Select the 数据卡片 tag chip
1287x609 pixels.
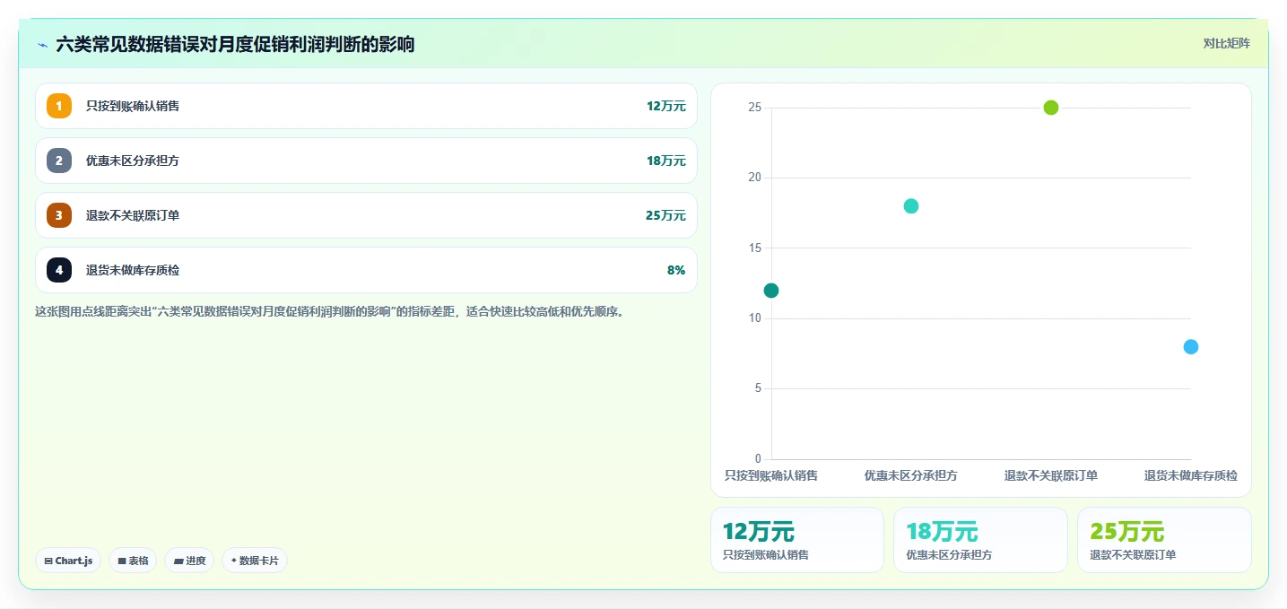(x=255, y=561)
